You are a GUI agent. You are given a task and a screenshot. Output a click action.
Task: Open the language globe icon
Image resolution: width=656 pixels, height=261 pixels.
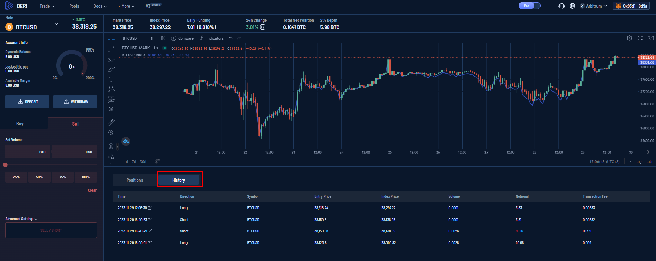[572, 6]
